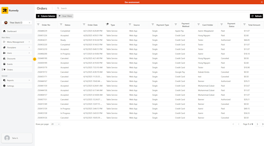Open the Rows per page dropdown
Image resolution: width=264 pixels, height=146 pixels.
[x=56, y=124]
